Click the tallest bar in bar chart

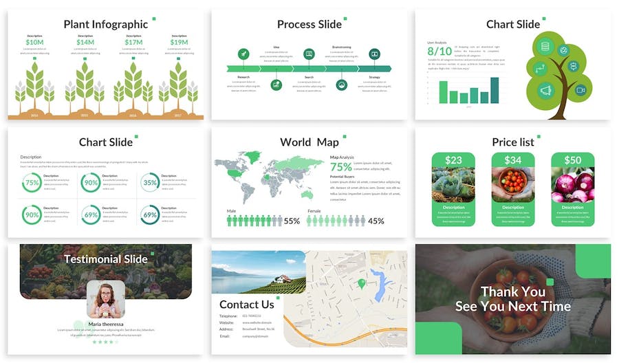pos(495,90)
